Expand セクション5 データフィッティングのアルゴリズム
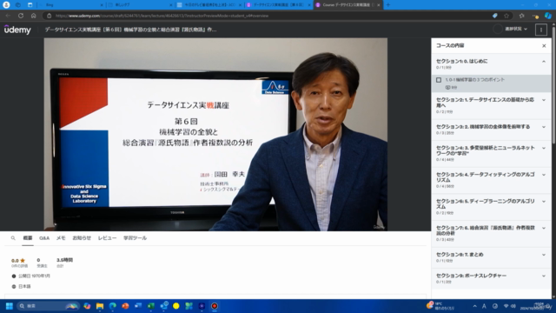The image size is (556, 313). [544, 175]
